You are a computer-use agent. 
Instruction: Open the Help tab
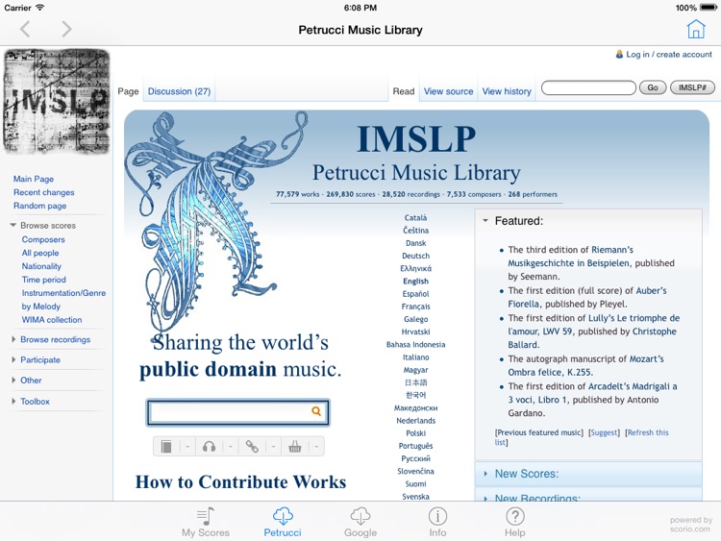pos(515,522)
